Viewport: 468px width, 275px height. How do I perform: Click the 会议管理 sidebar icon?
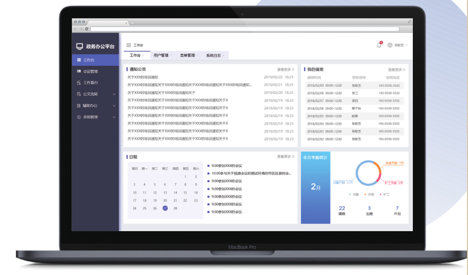point(79,71)
